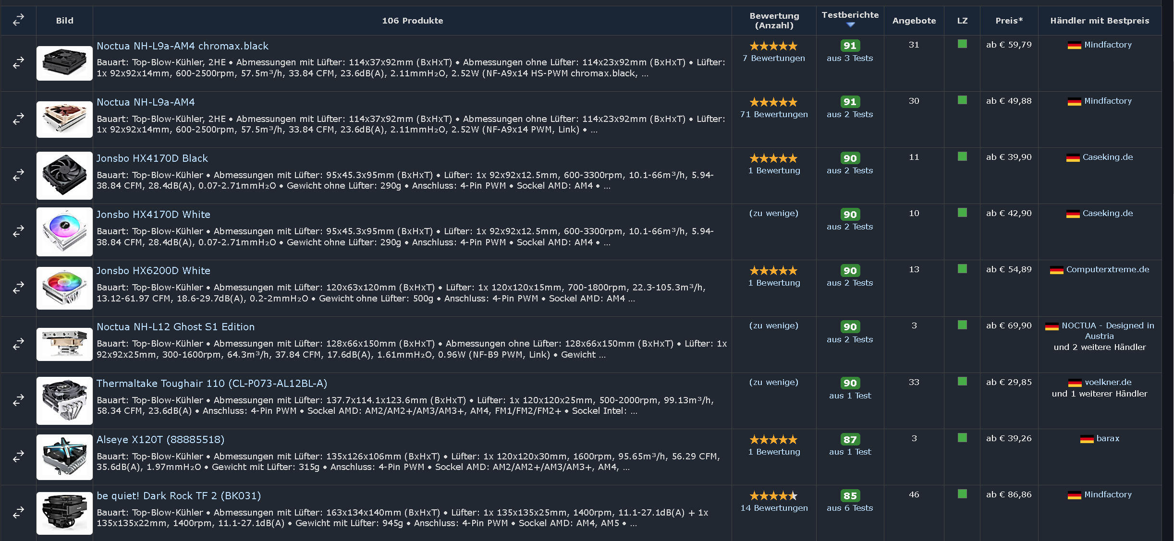Click compare arrows icon for Jonsbo HX6200D White
Viewport: 1174px width, 541px height.
coord(18,288)
